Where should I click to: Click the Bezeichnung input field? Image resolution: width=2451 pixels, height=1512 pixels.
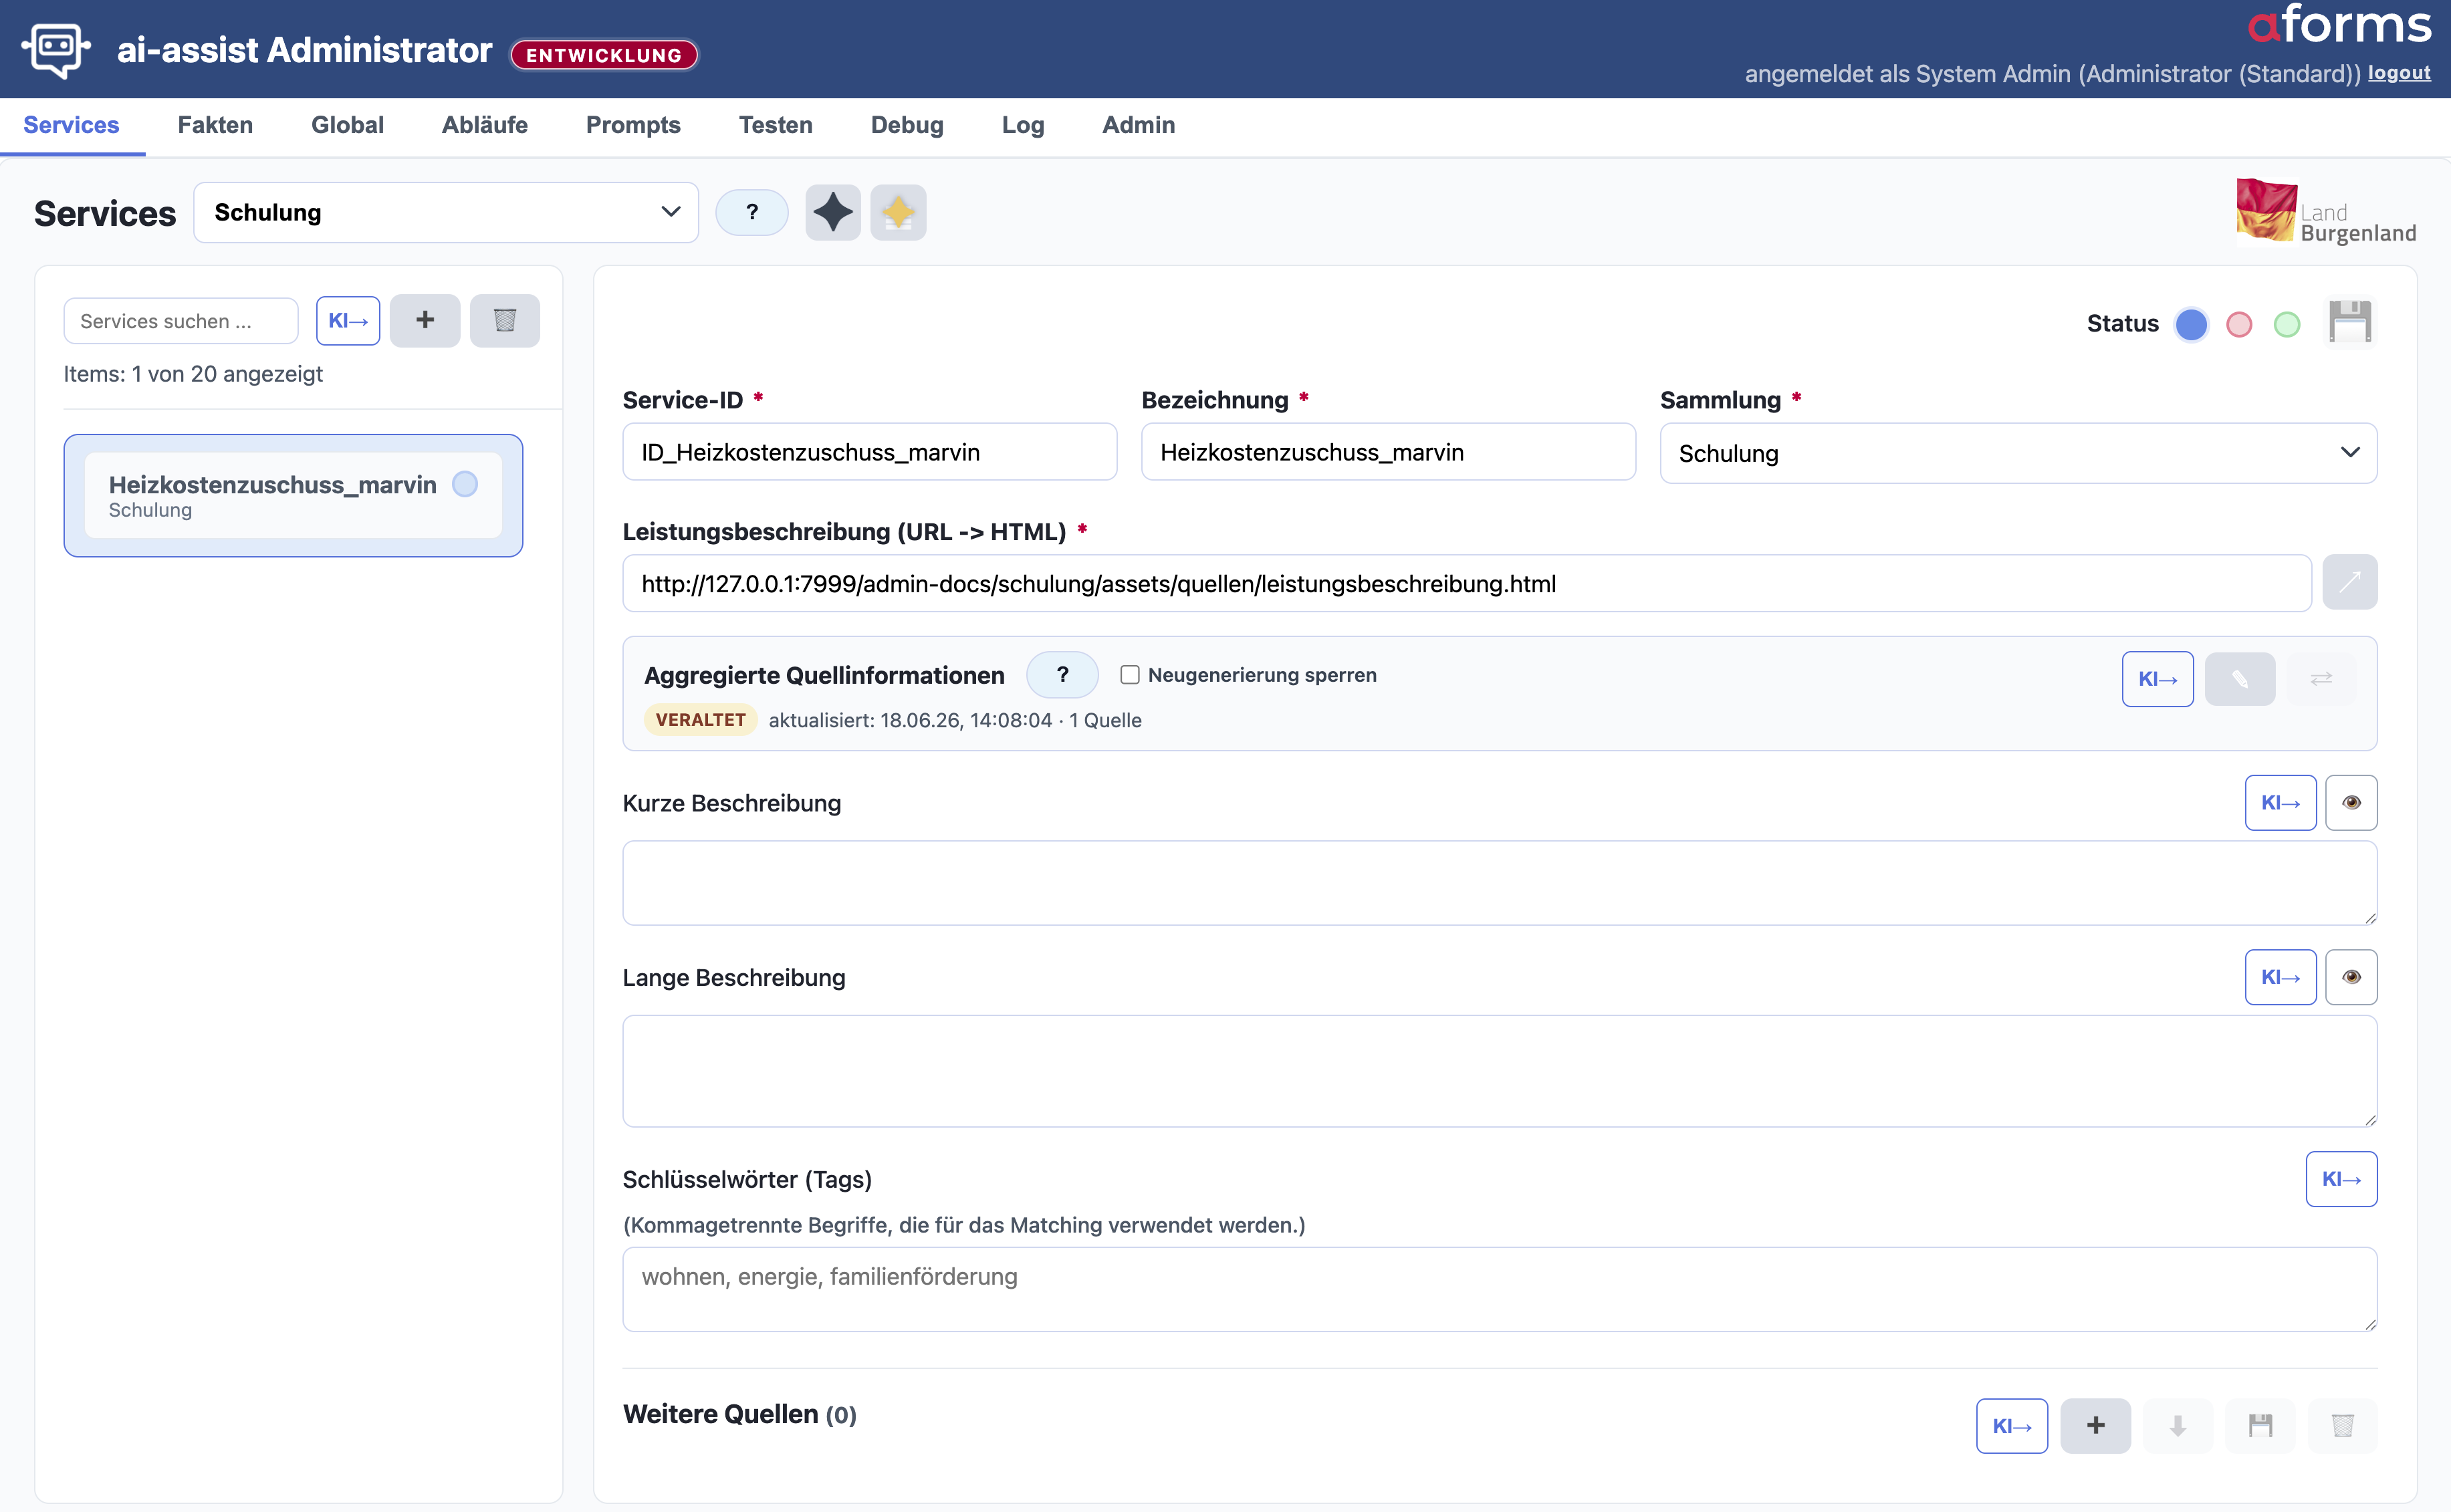pyautogui.click(x=1389, y=452)
